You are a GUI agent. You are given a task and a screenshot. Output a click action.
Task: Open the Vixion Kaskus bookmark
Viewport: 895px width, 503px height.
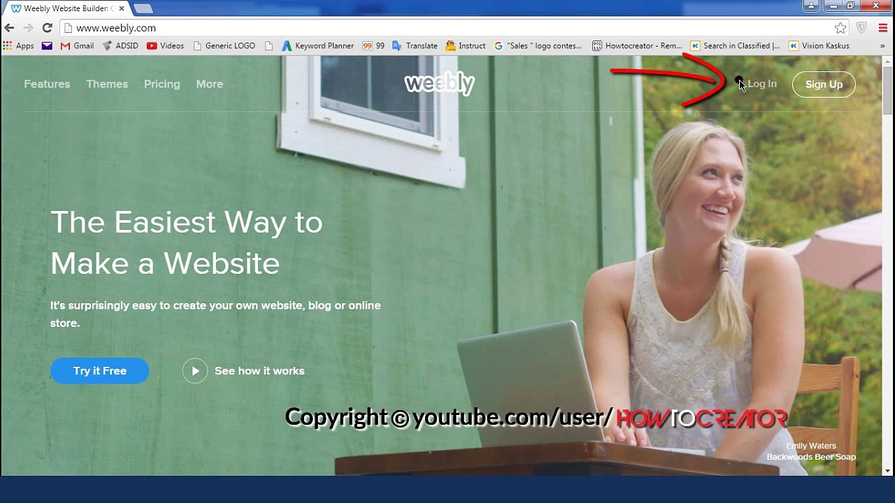pos(819,45)
